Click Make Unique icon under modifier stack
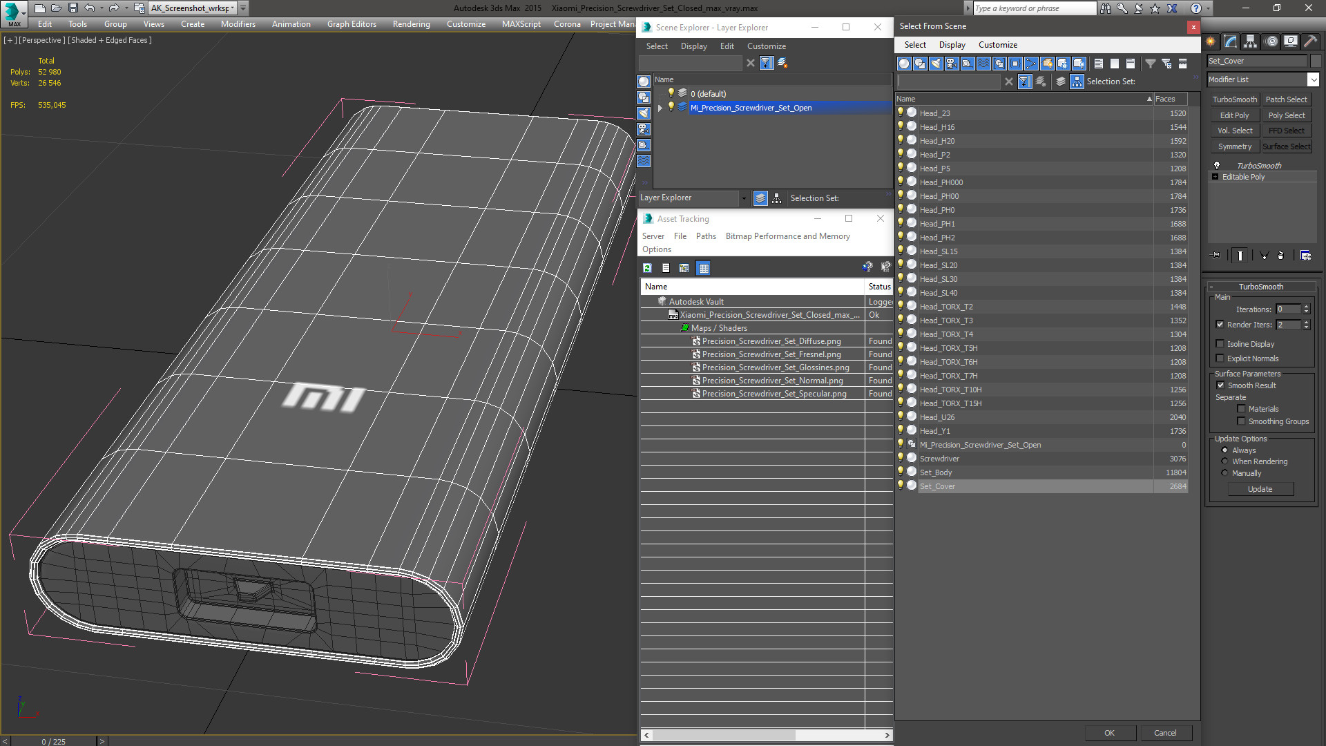 [1265, 256]
